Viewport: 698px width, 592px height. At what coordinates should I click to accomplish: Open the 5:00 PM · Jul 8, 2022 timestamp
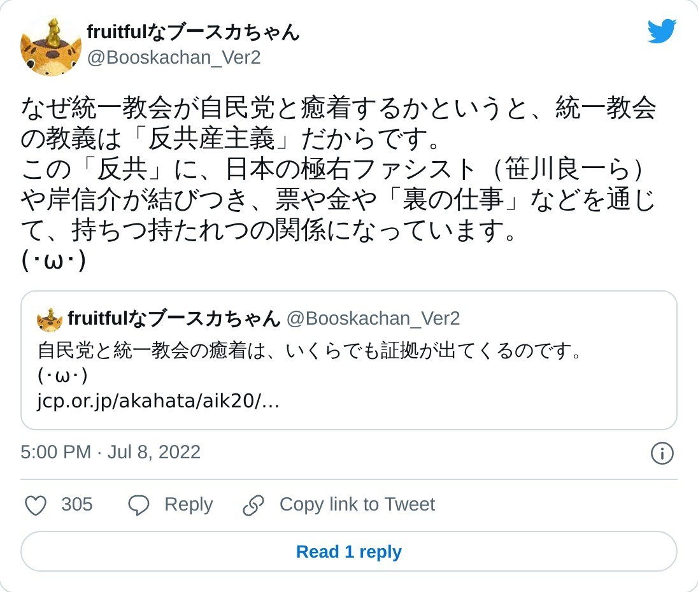click(111, 452)
